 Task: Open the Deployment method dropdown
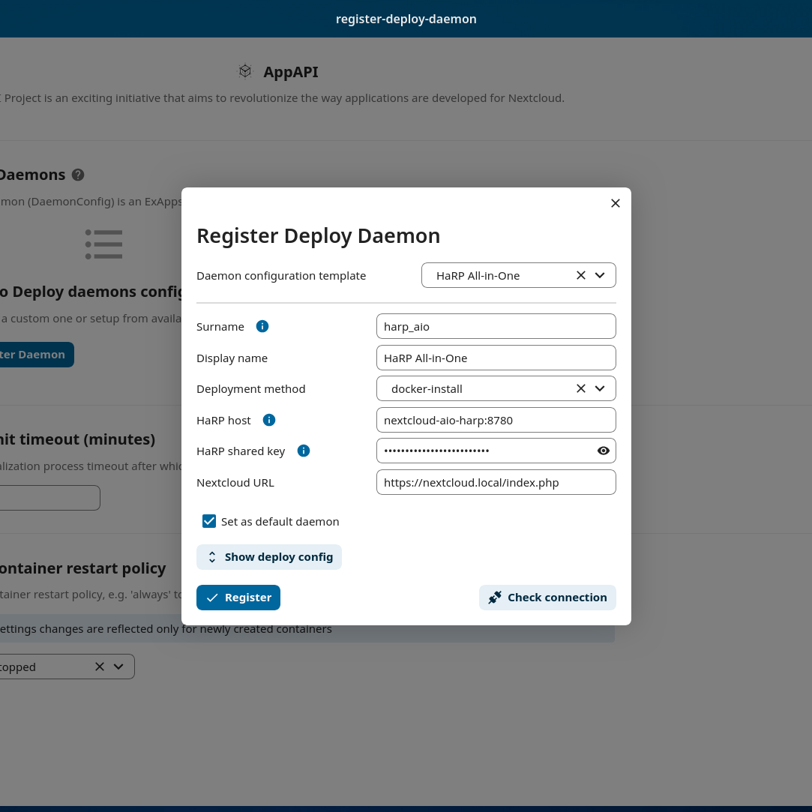[600, 388]
